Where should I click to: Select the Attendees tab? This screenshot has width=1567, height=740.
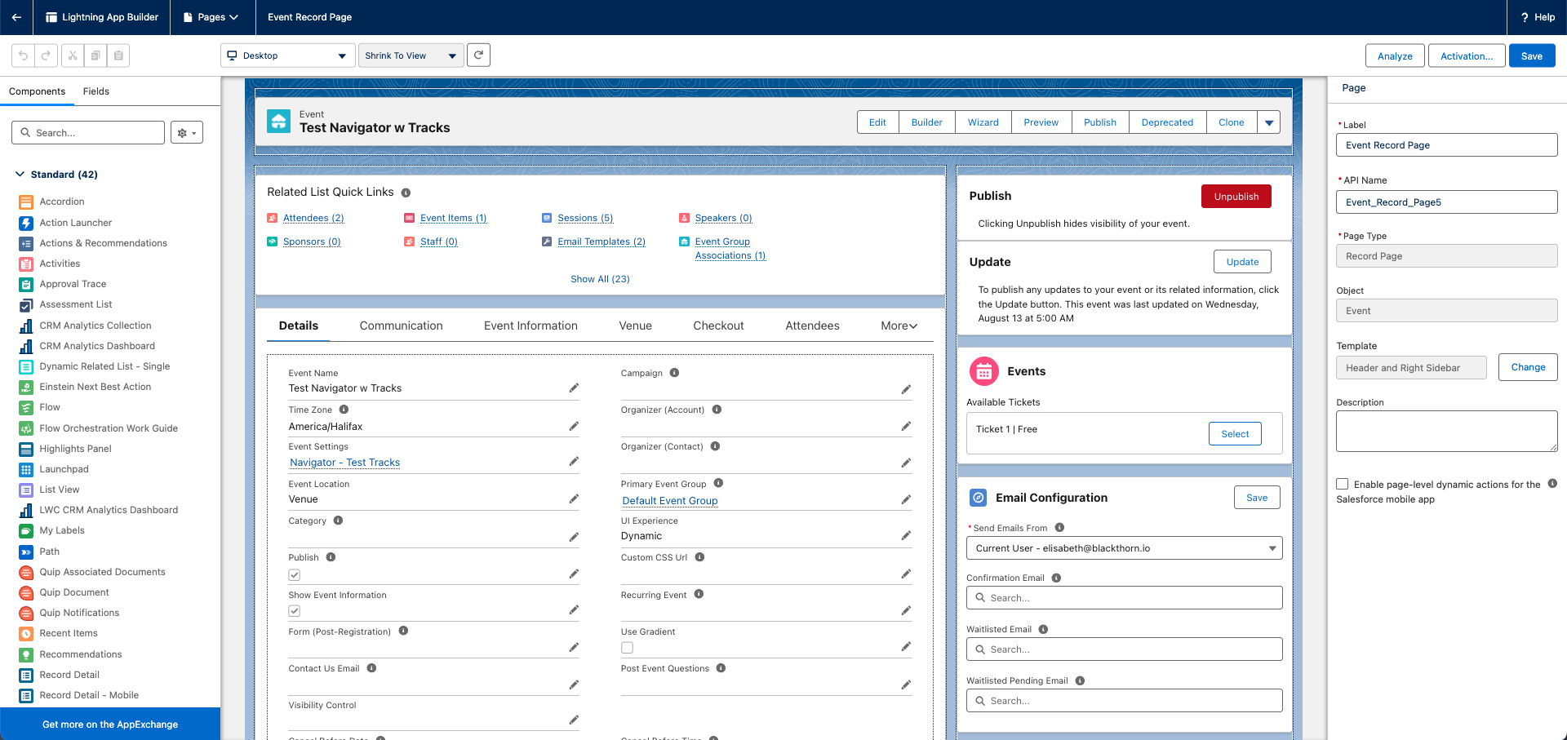[812, 326]
